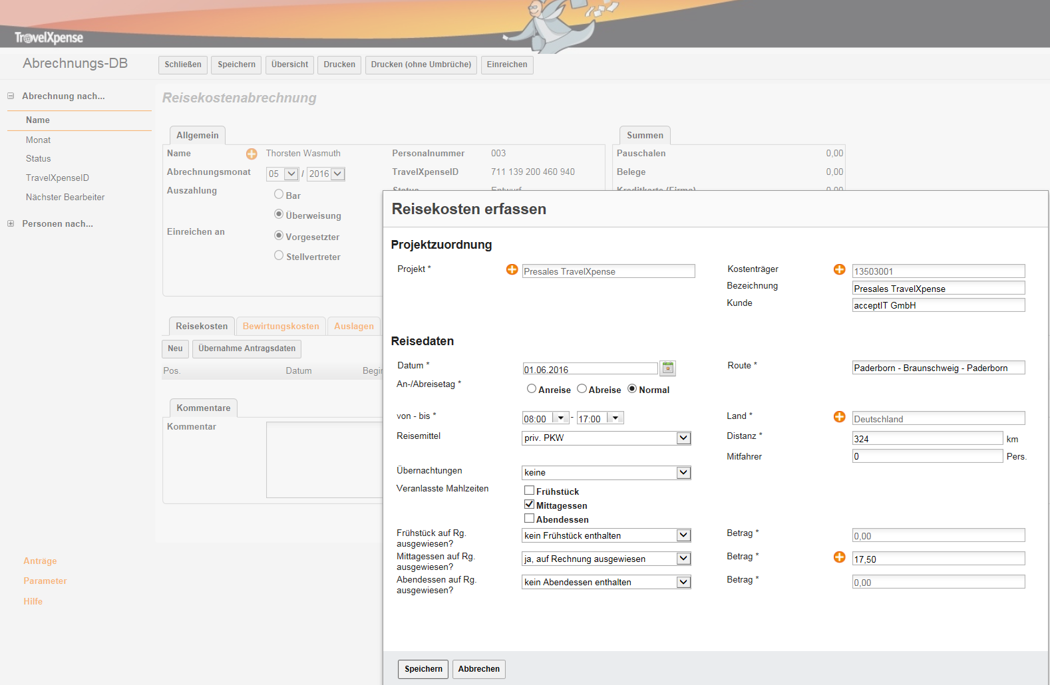Select Vorgesetzter radio button

click(x=279, y=235)
